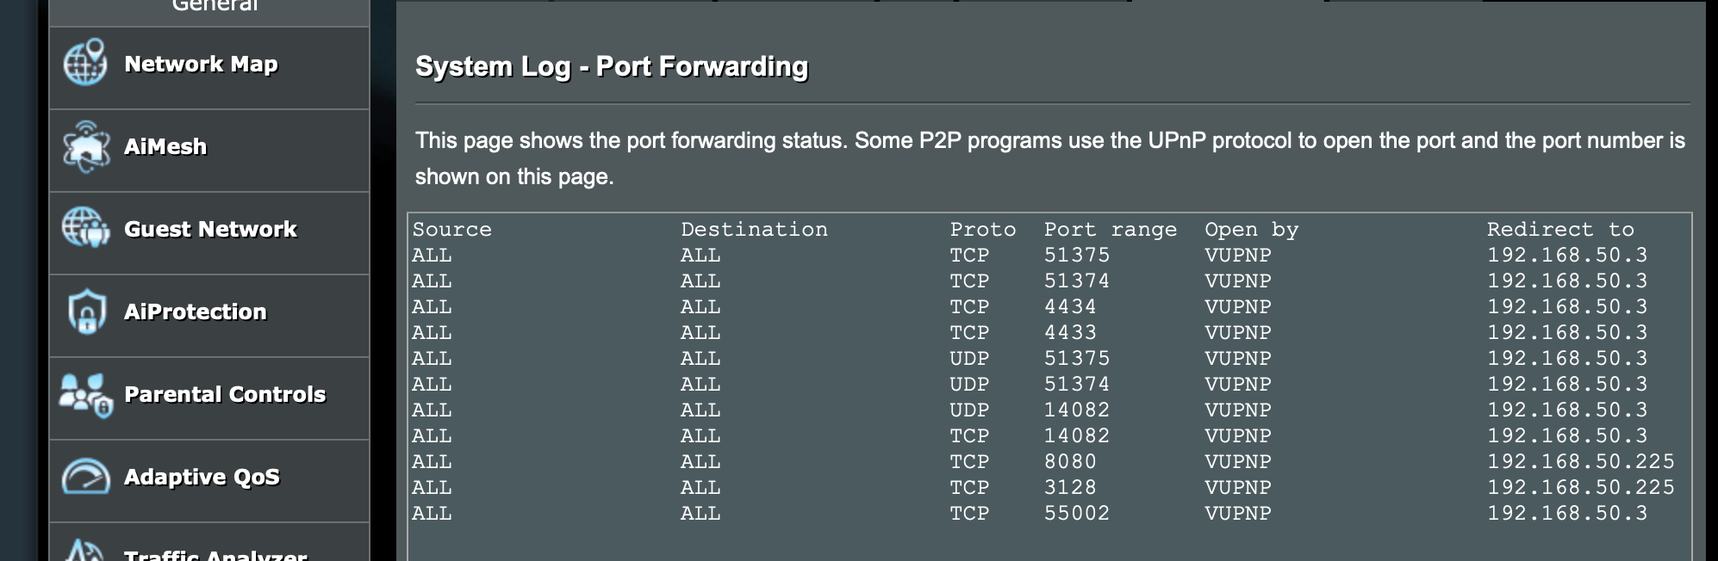Click the Adaptive QoS label
This screenshot has width=1718, height=561.
coord(203,478)
